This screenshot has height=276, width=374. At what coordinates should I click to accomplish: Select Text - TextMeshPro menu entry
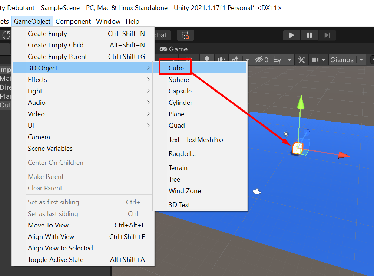pyautogui.click(x=200, y=139)
